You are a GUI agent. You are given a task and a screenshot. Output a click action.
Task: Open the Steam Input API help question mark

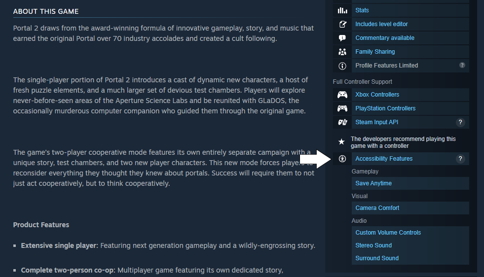460,122
